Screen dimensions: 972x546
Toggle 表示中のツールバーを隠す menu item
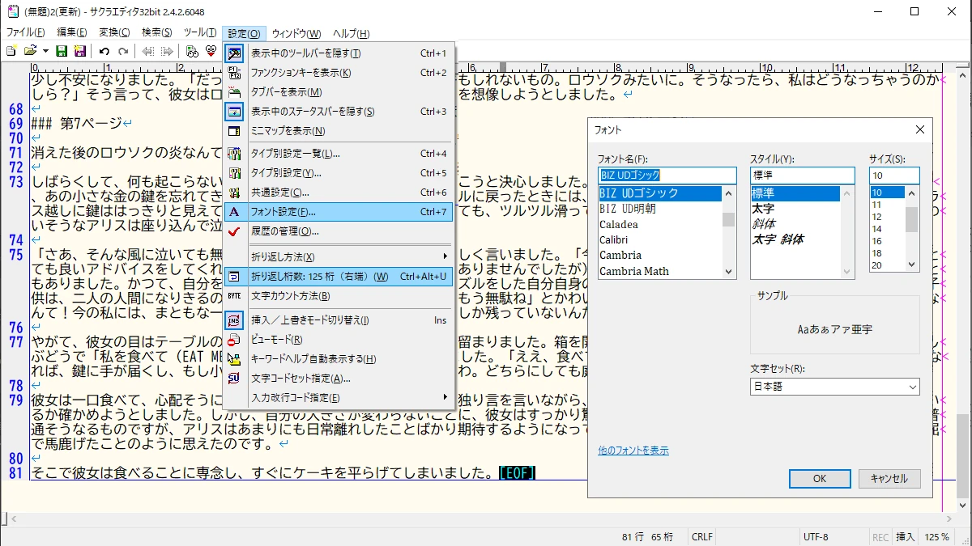[x=305, y=53]
